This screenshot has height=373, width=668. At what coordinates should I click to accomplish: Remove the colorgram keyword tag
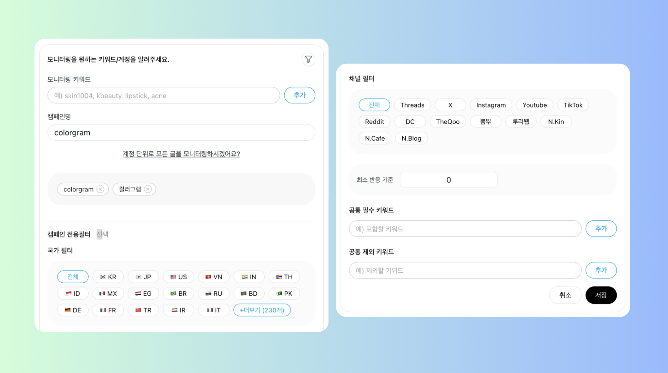(x=100, y=189)
